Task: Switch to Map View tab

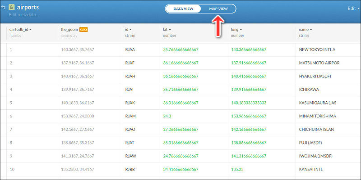Action: point(218,9)
